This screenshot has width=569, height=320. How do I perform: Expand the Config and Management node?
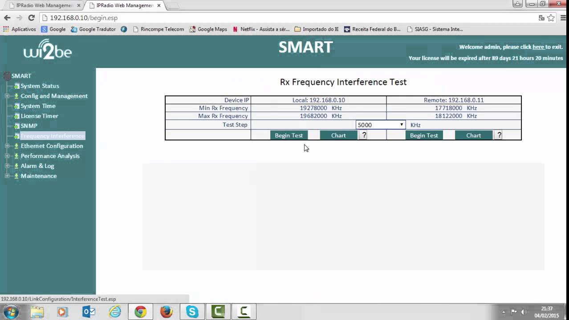7,96
